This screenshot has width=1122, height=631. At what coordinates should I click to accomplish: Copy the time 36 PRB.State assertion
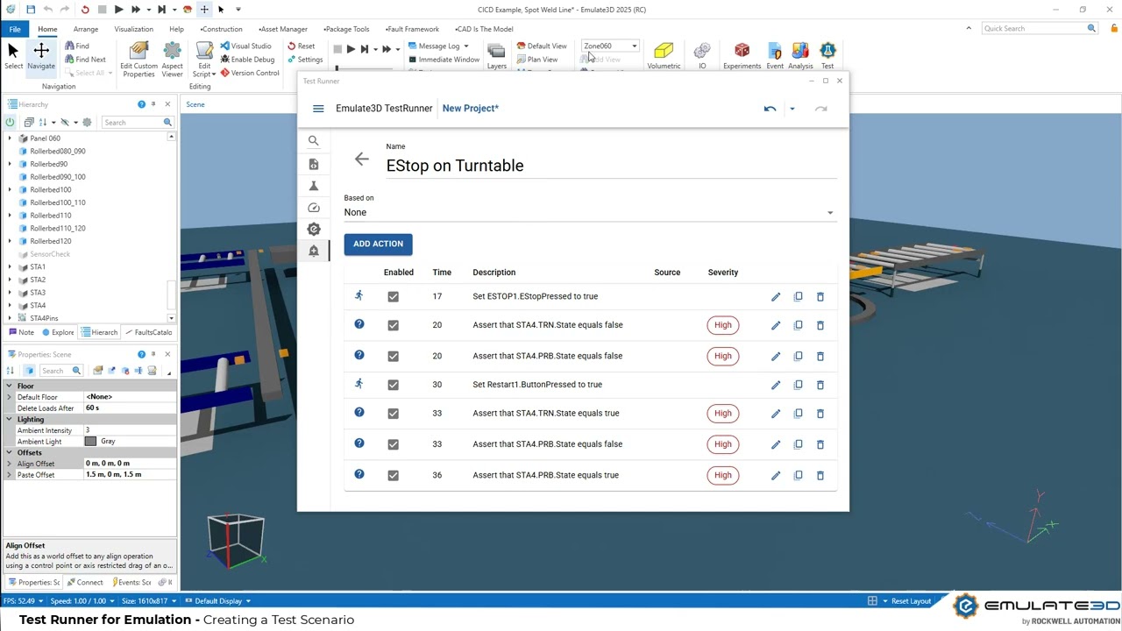click(x=798, y=476)
